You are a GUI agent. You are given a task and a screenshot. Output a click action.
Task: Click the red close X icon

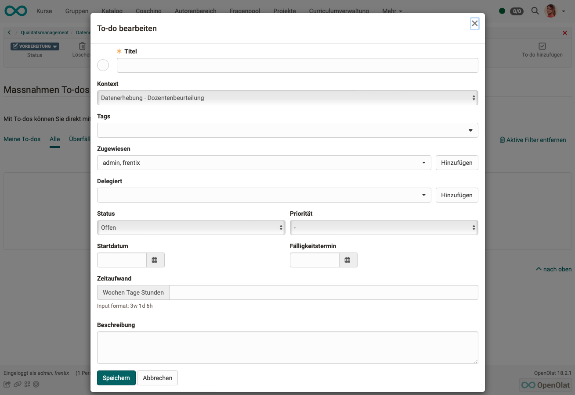click(565, 33)
